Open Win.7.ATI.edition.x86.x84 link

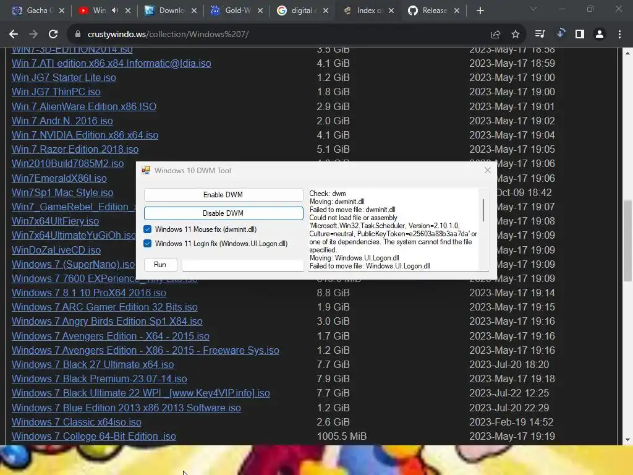coord(111,64)
